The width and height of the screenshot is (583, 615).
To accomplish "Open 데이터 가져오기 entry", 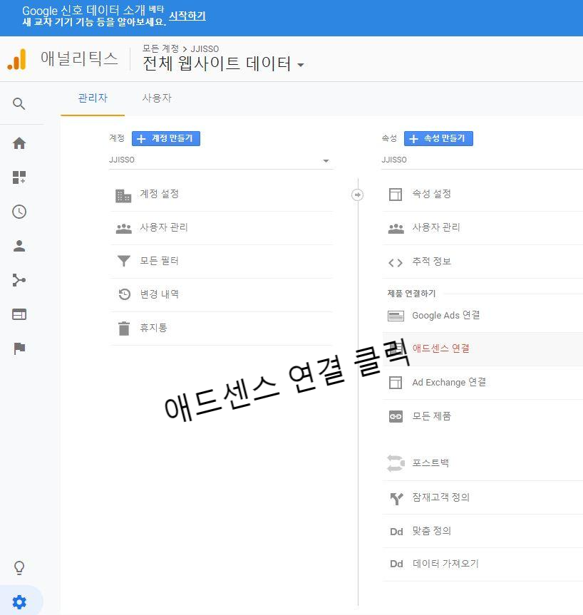I will (483, 564).
